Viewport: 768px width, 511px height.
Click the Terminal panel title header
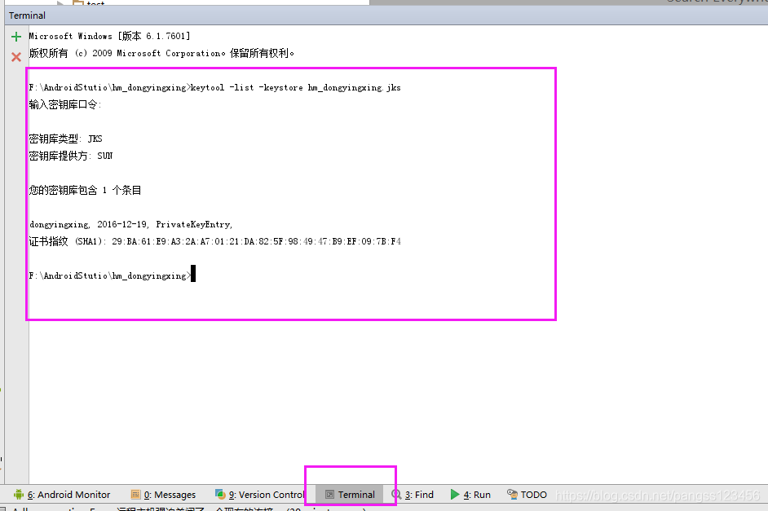click(27, 15)
